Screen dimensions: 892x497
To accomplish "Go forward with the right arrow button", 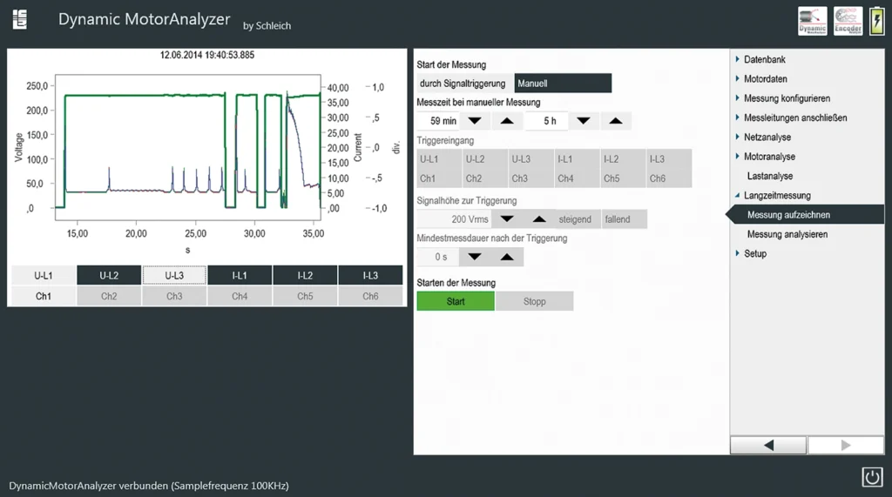I will (845, 446).
